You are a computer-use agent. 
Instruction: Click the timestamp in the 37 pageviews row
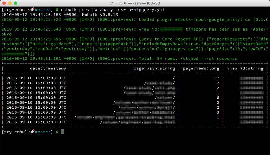pos(36,78)
